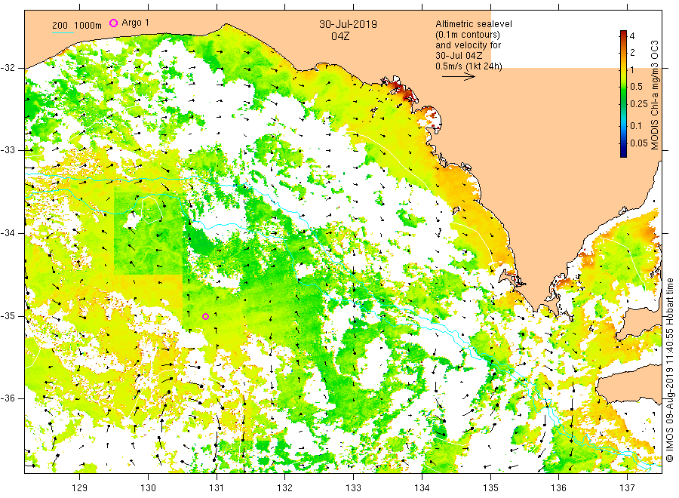Click the darker green square patch near 130E 34S
679x498 pixels.
148,233
